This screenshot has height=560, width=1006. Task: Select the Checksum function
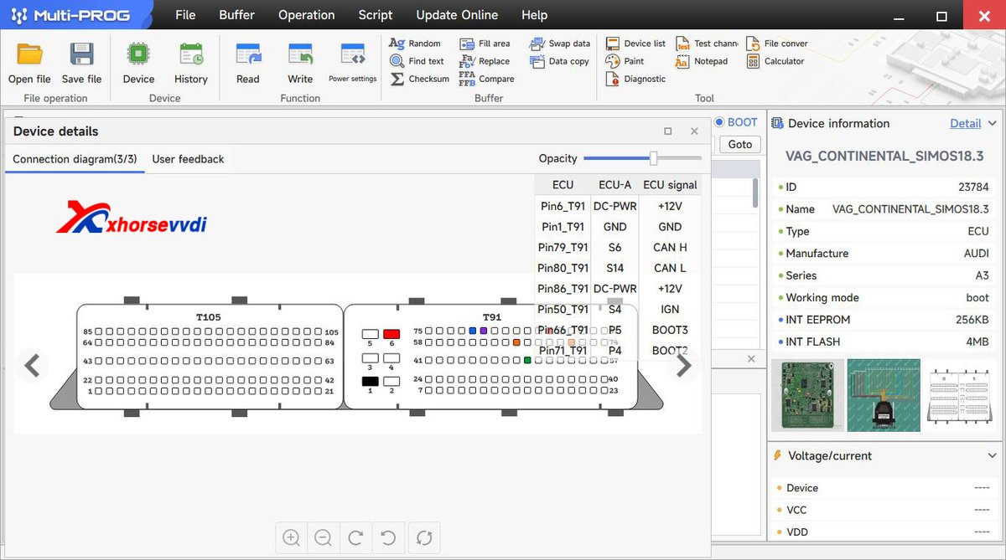417,78
